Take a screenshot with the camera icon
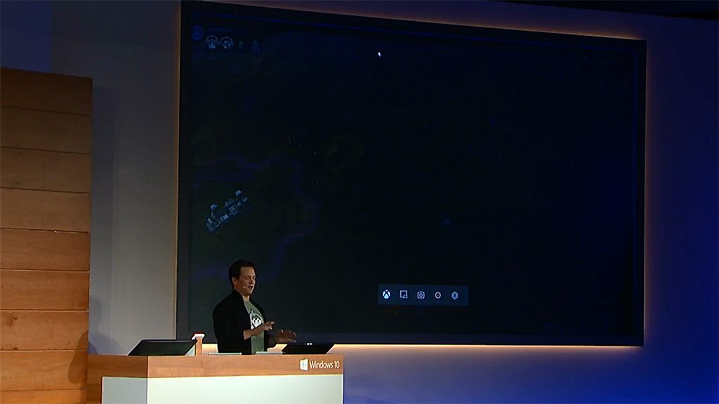 point(421,295)
